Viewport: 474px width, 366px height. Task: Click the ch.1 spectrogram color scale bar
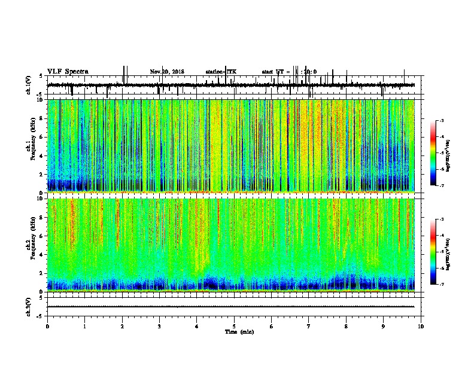(x=433, y=153)
